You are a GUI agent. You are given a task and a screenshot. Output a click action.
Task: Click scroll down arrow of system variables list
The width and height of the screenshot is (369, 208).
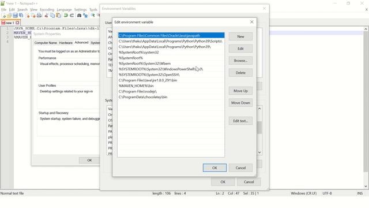click(x=259, y=153)
